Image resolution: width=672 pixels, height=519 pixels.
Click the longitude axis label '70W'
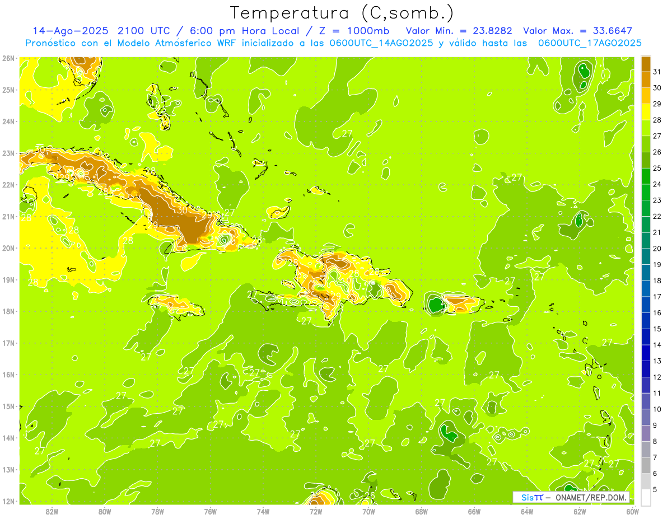368,511
